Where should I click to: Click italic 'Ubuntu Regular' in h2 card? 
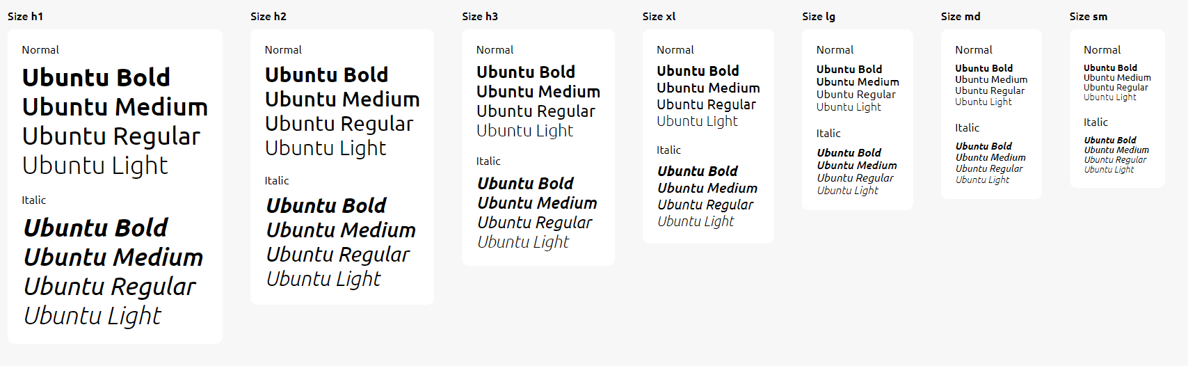338,255
